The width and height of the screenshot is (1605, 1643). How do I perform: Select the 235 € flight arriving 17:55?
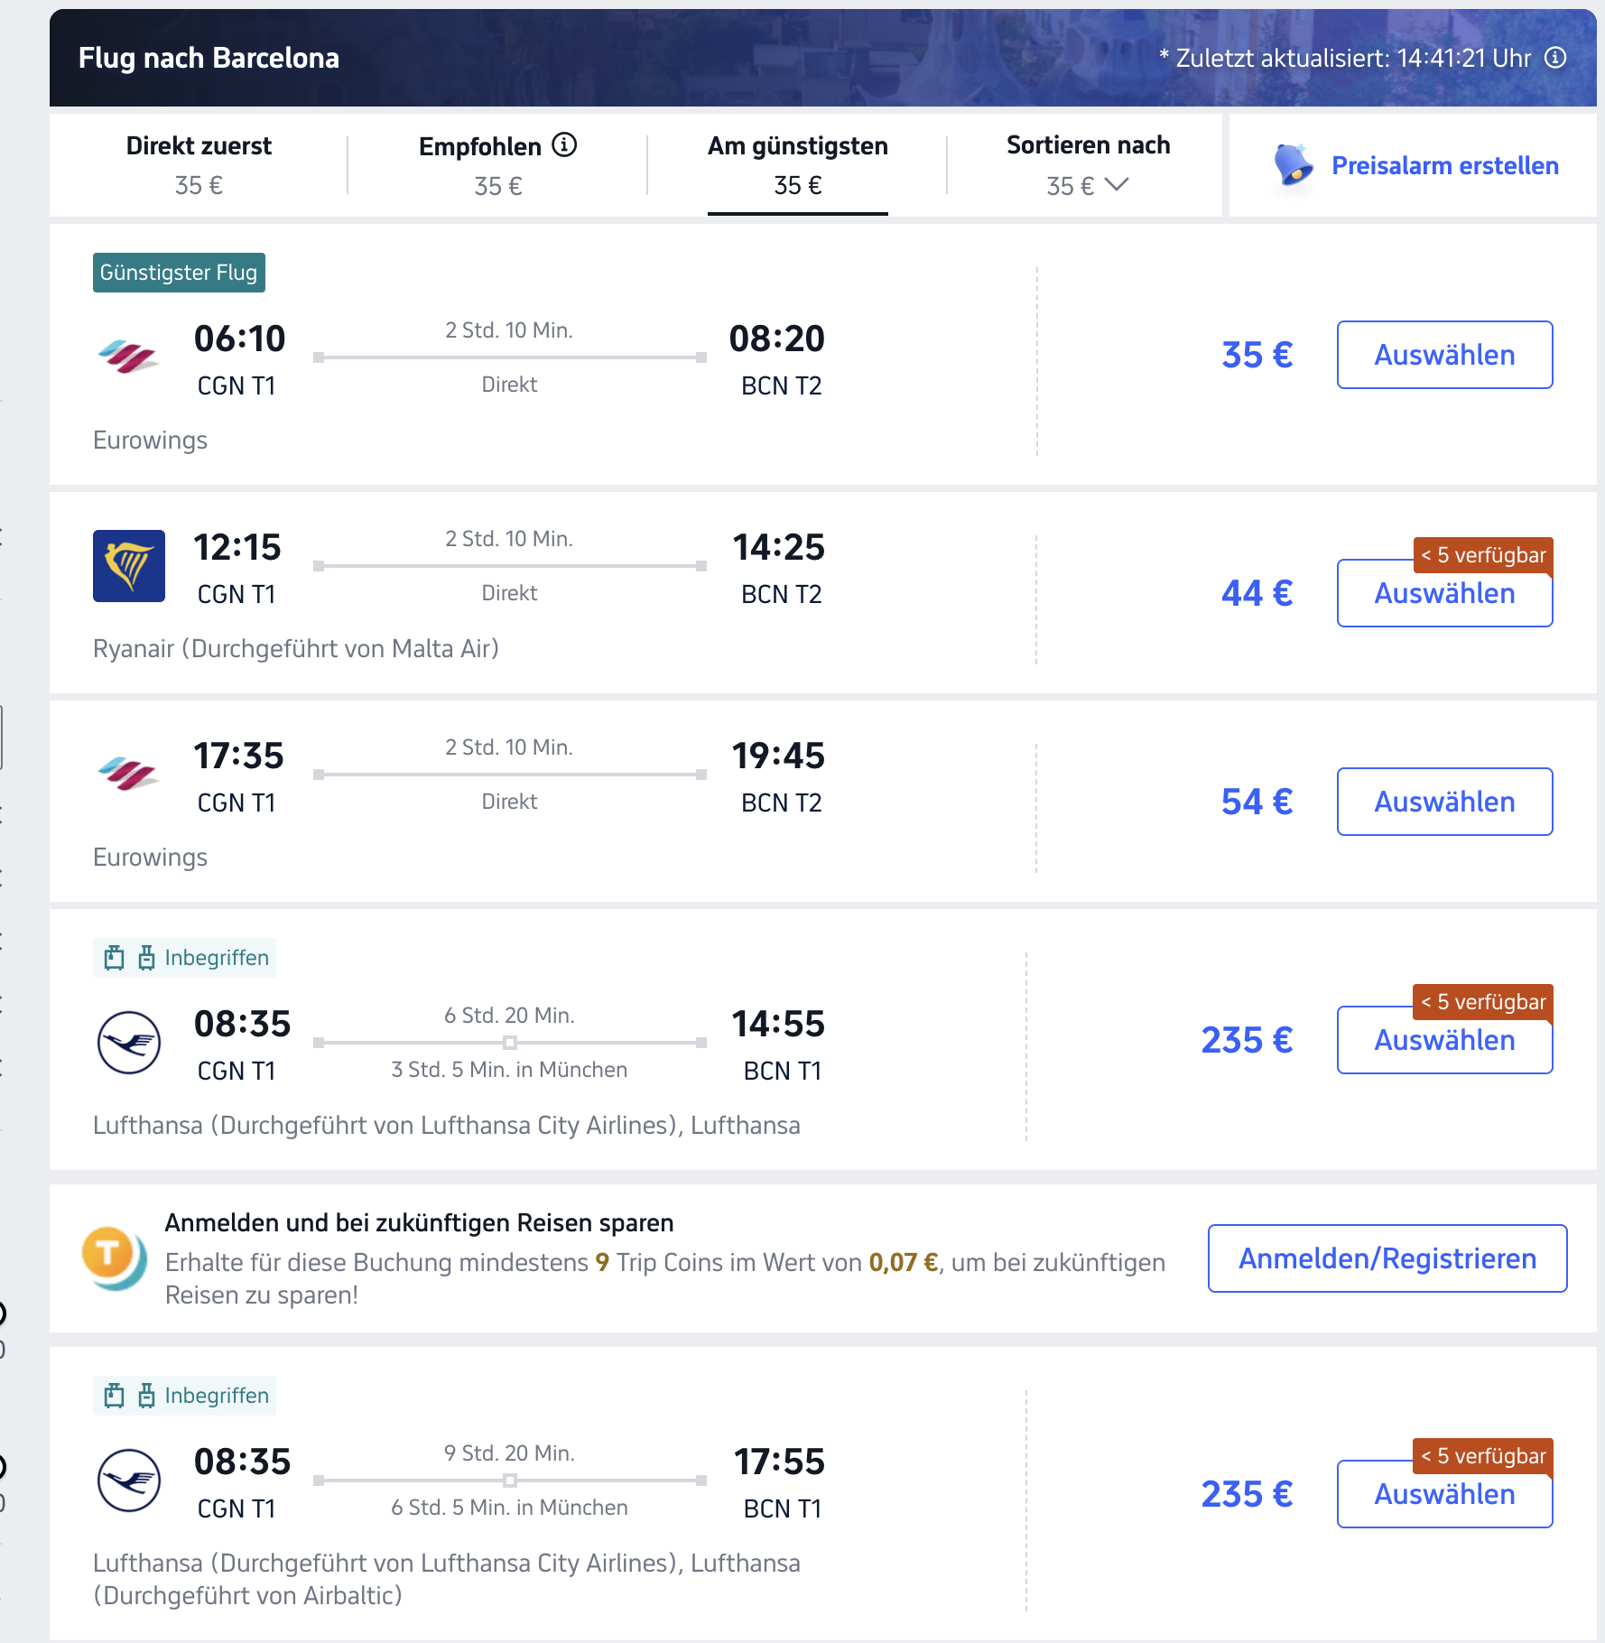pos(1444,1494)
